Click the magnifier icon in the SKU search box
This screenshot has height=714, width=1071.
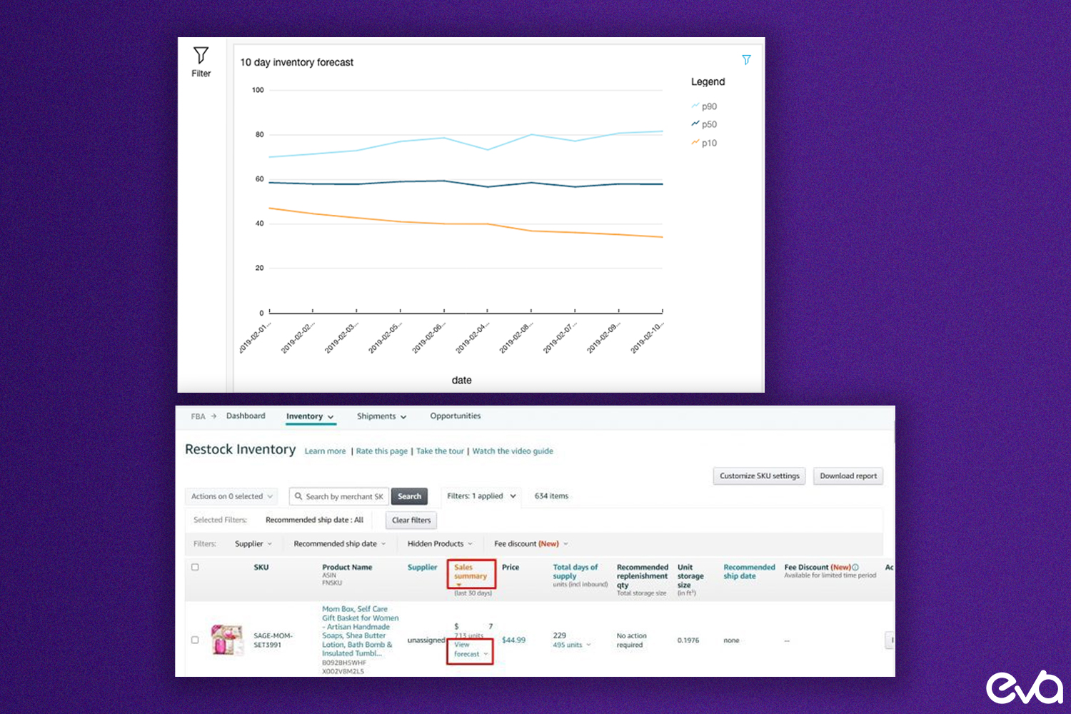coord(300,496)
